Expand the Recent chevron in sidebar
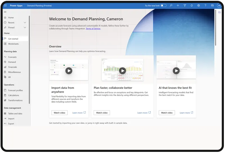 (x=25, y=22)
